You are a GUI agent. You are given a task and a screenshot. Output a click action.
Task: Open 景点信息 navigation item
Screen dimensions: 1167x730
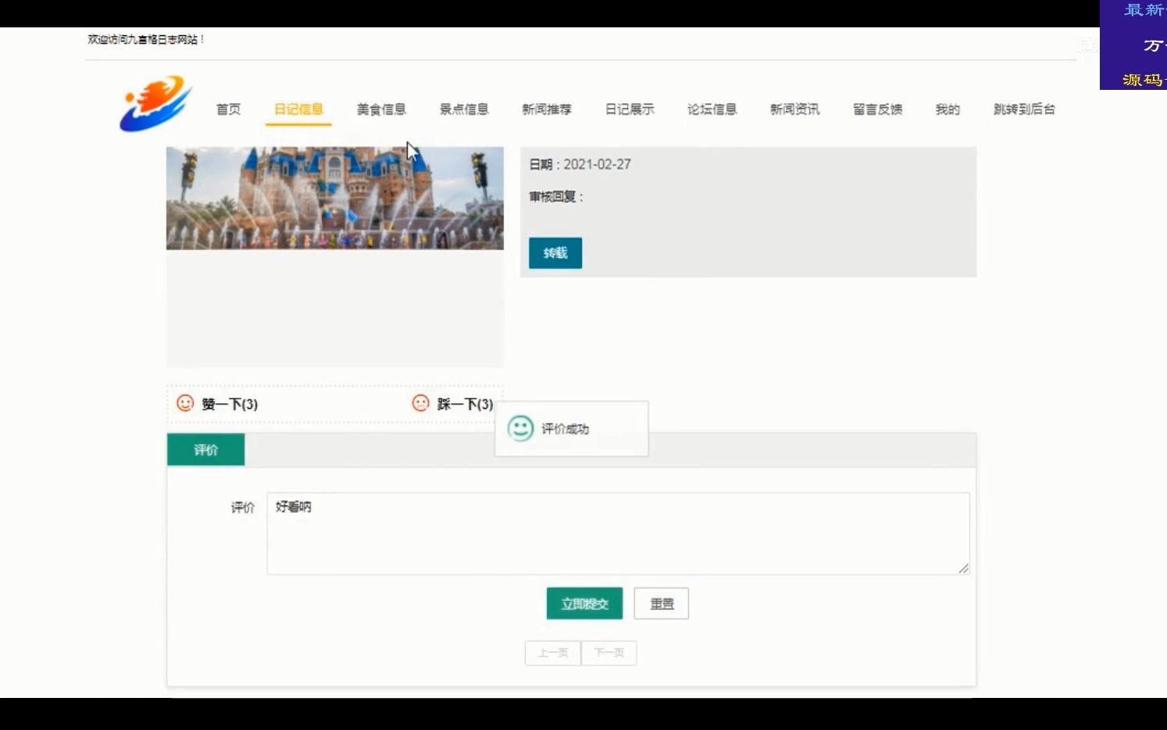click(x=464, y=109)
